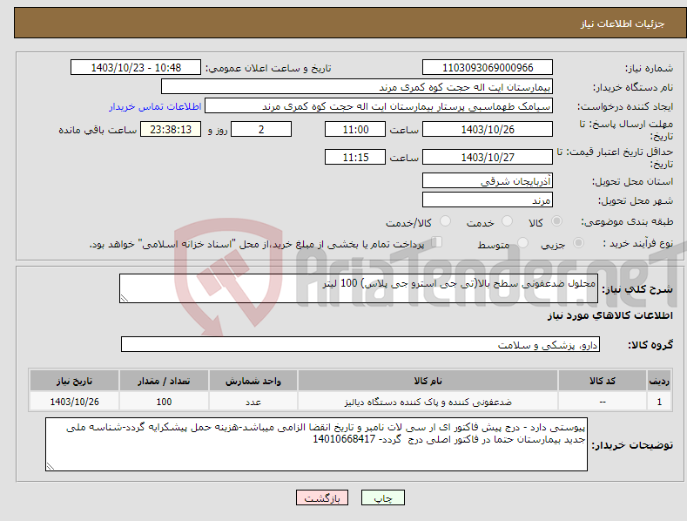Click the تعداد / مقدار column header
The height and width of the screenshot is (521, 687).
coord(164,381)
